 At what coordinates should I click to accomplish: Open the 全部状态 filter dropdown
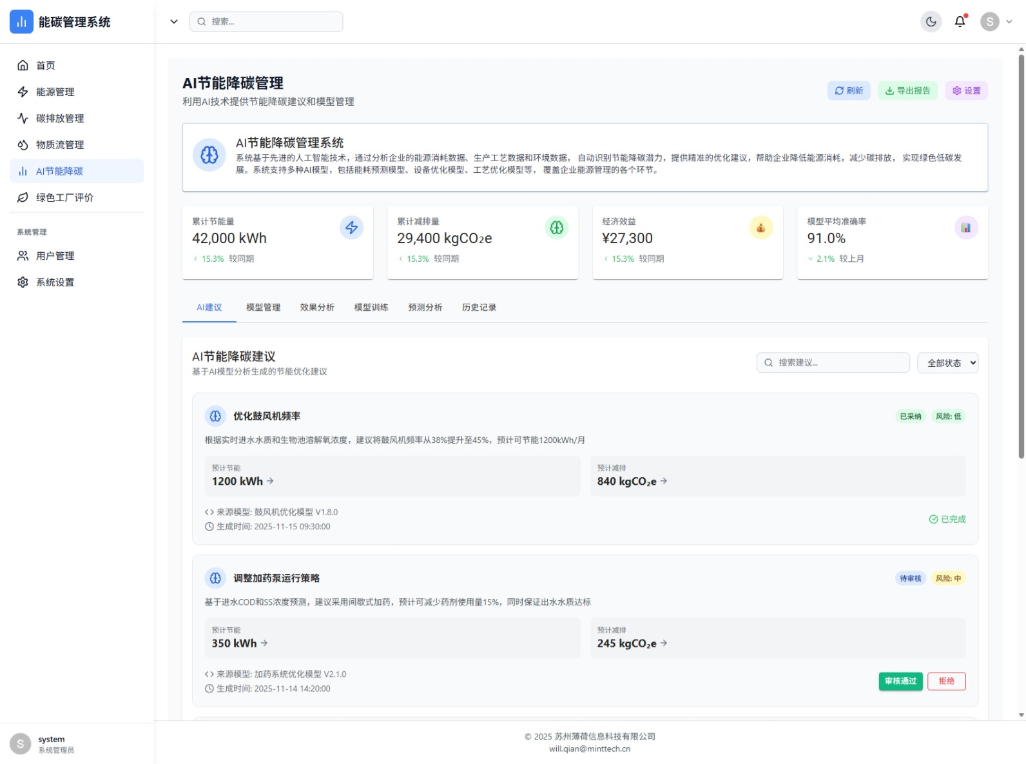[x=947, y=363]
